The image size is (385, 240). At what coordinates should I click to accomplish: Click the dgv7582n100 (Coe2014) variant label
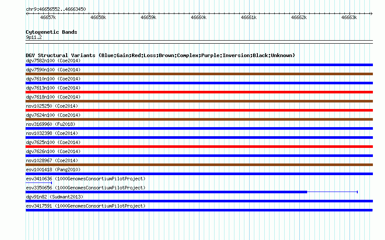pyautogui.click(x=53, y=61)
